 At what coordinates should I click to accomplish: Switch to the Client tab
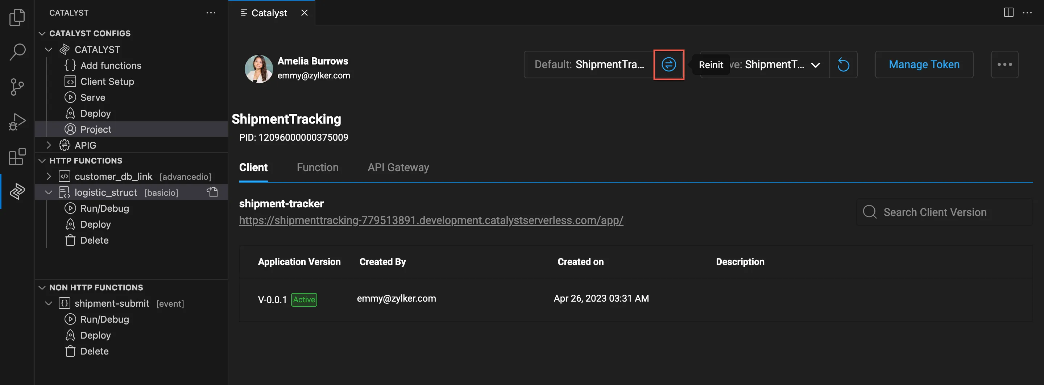(253, 167)
